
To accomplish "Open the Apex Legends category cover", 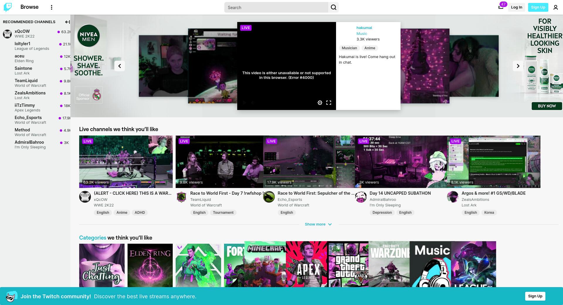I will coord(307,264).
